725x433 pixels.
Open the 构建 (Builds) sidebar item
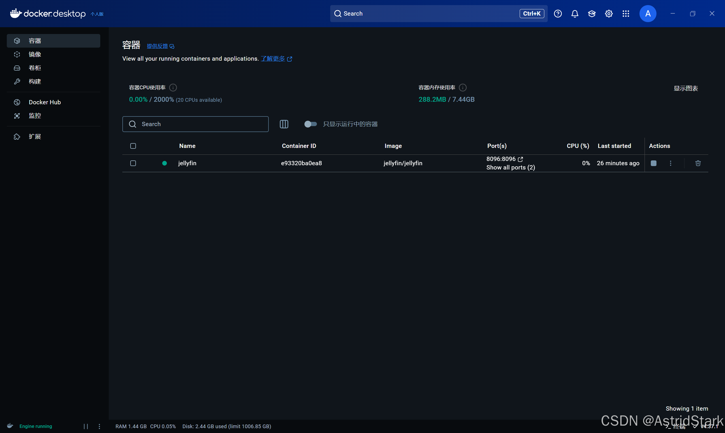coord(53,81)
